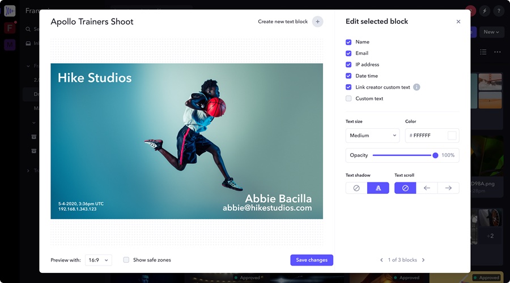Screen dimensions: 510x283
Task: Close the Edit selected block panel
Action: point(458,22)
